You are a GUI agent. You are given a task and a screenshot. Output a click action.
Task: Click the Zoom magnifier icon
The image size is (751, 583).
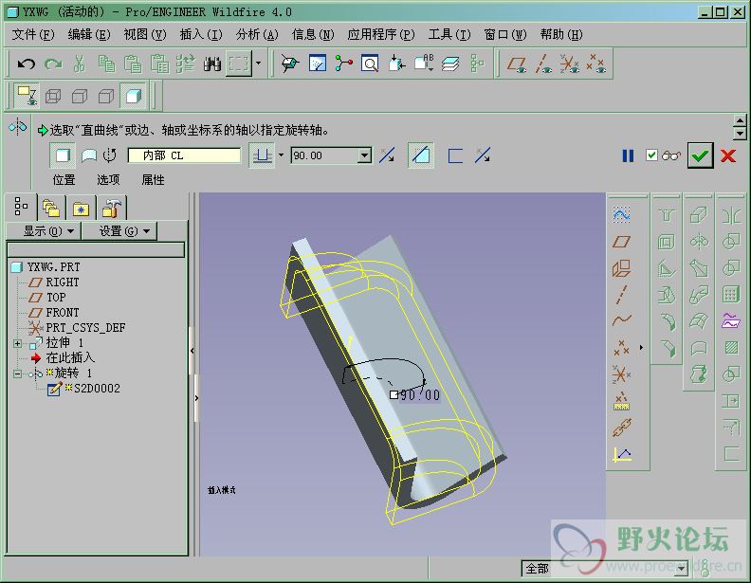370,64
